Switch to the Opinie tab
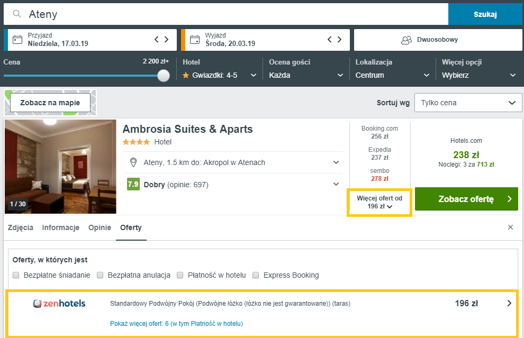Image resolution: width=524 pixels, height=338 pixels. [100, 227]
